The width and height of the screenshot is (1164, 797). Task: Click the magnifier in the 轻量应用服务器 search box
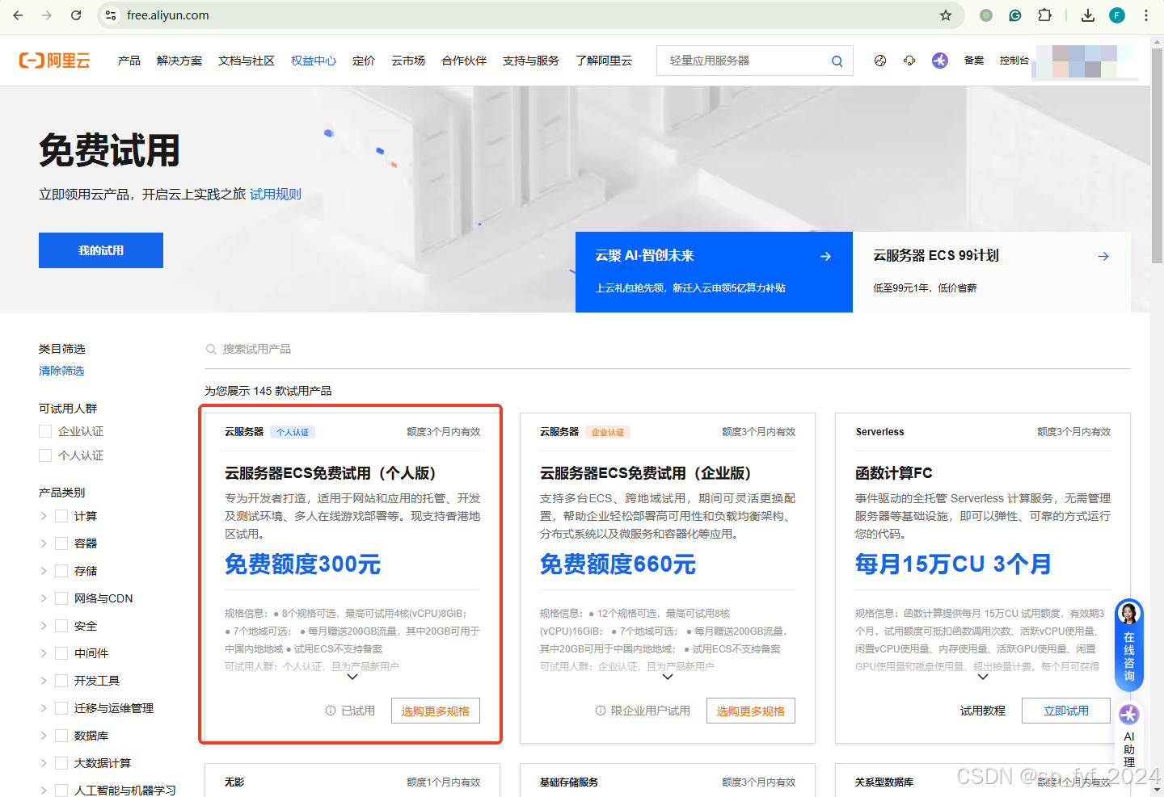tap(836, 60)
